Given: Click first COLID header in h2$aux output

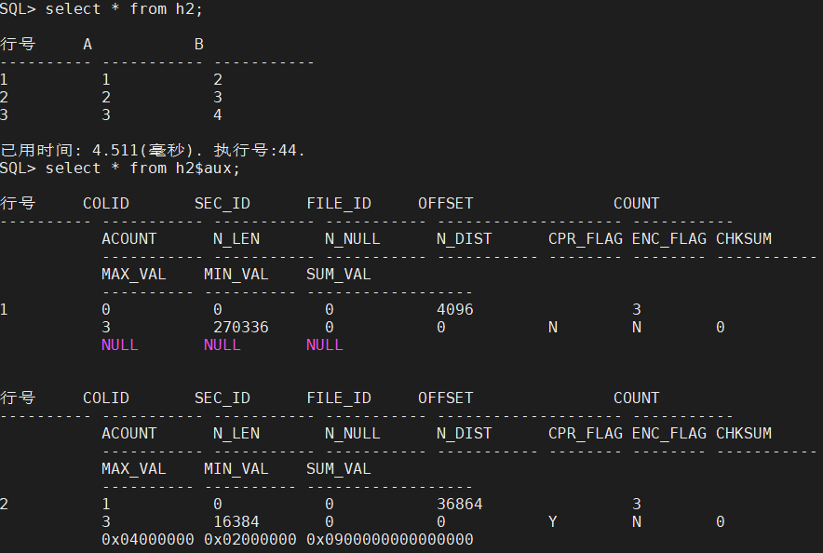Looking at the screenshot, I should click(106, 204).
